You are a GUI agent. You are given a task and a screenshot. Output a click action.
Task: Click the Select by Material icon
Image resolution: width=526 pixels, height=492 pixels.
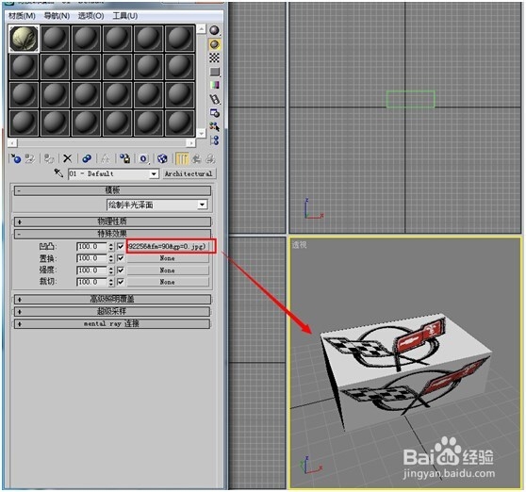click(214, 127)
